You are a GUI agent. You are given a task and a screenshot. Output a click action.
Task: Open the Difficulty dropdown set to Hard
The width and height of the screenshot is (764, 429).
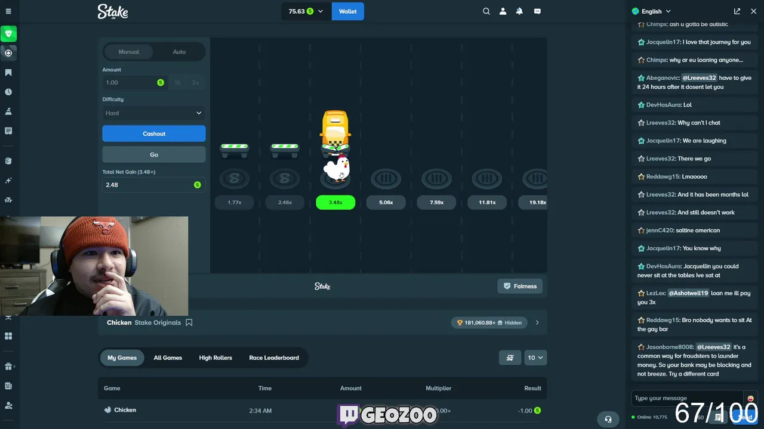coord(154,113)
